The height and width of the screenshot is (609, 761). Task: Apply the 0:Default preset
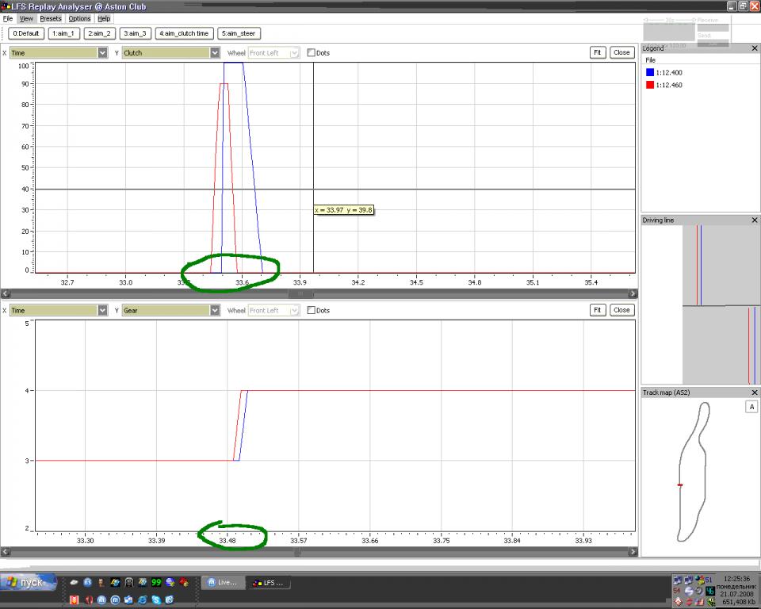coord(26,33)
